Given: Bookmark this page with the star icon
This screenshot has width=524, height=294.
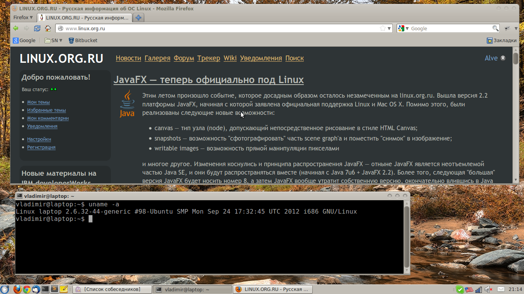Looking at the screenshot, I should pos(382,28).
